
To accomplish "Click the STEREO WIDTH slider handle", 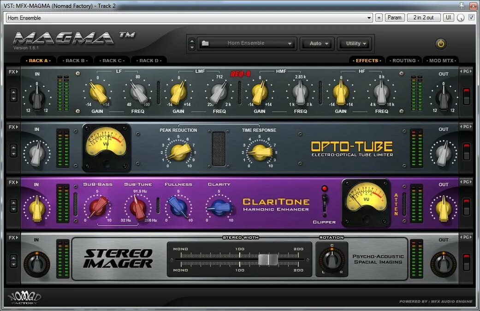I will coord(268,259).
